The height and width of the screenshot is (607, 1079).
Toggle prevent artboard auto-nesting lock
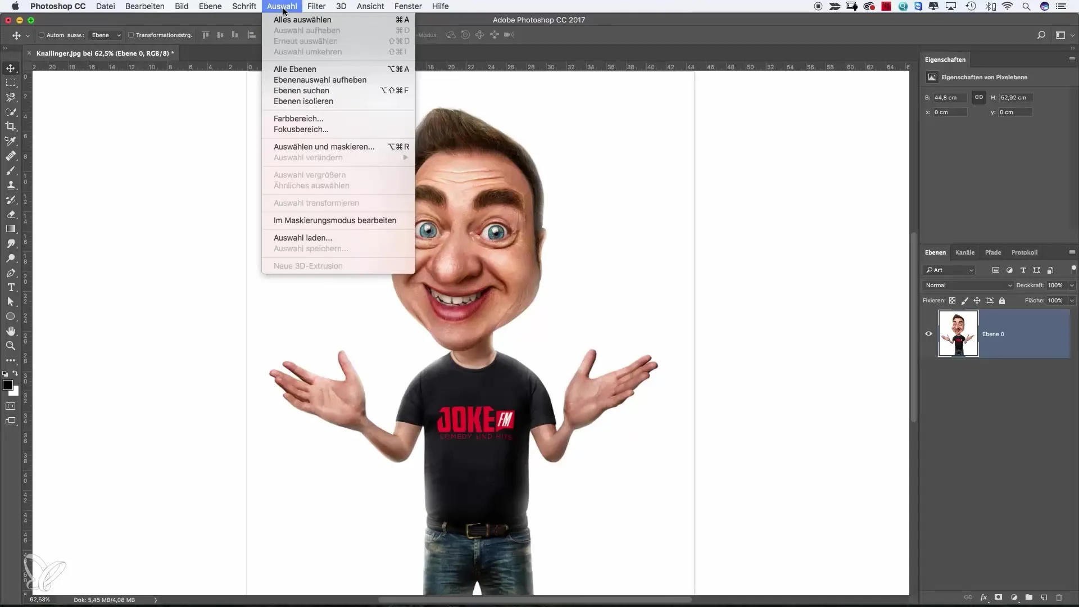[x=990, y=301]
